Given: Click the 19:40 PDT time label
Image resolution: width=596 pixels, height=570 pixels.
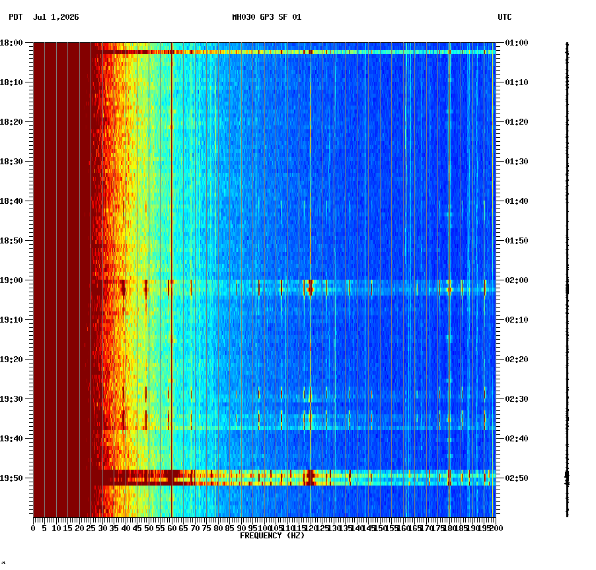Looking at the screenshot, I should pyautogui.click(x=11, y=439).
